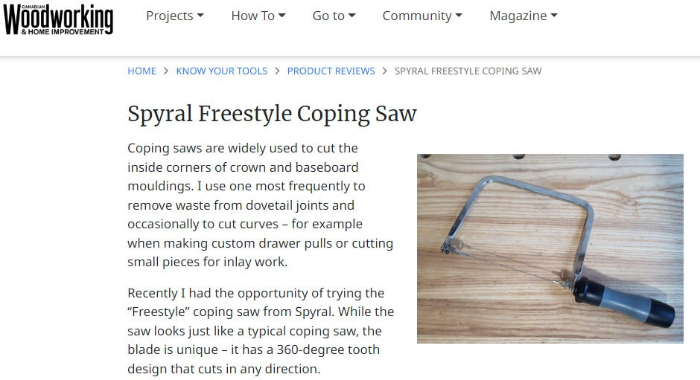Click the chevron separator after HOME

166,71
